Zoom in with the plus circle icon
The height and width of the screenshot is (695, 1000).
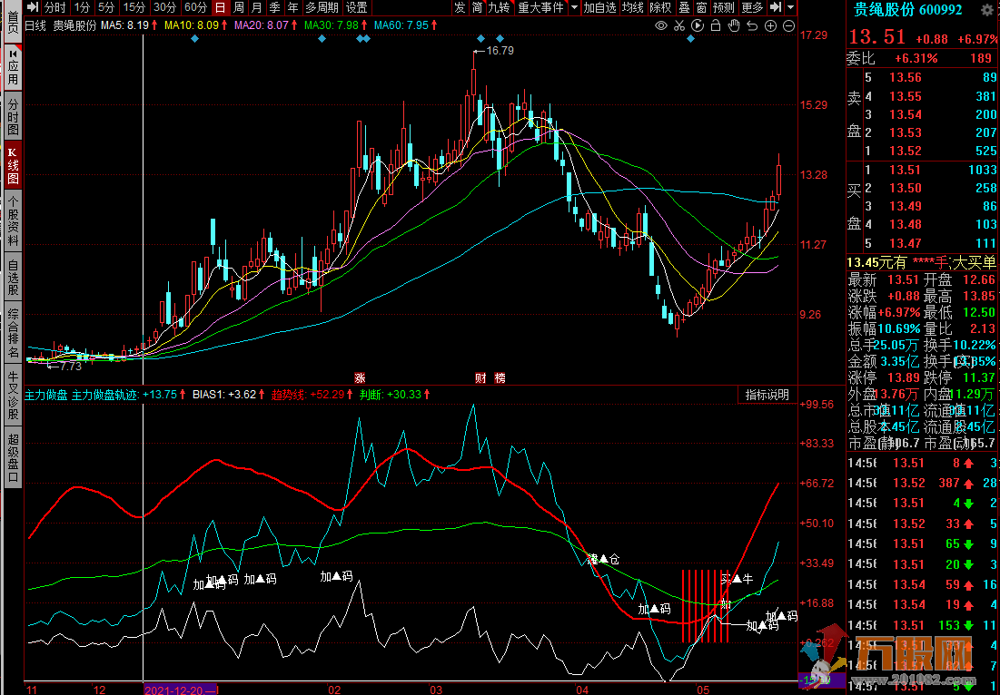click(770, 26)
